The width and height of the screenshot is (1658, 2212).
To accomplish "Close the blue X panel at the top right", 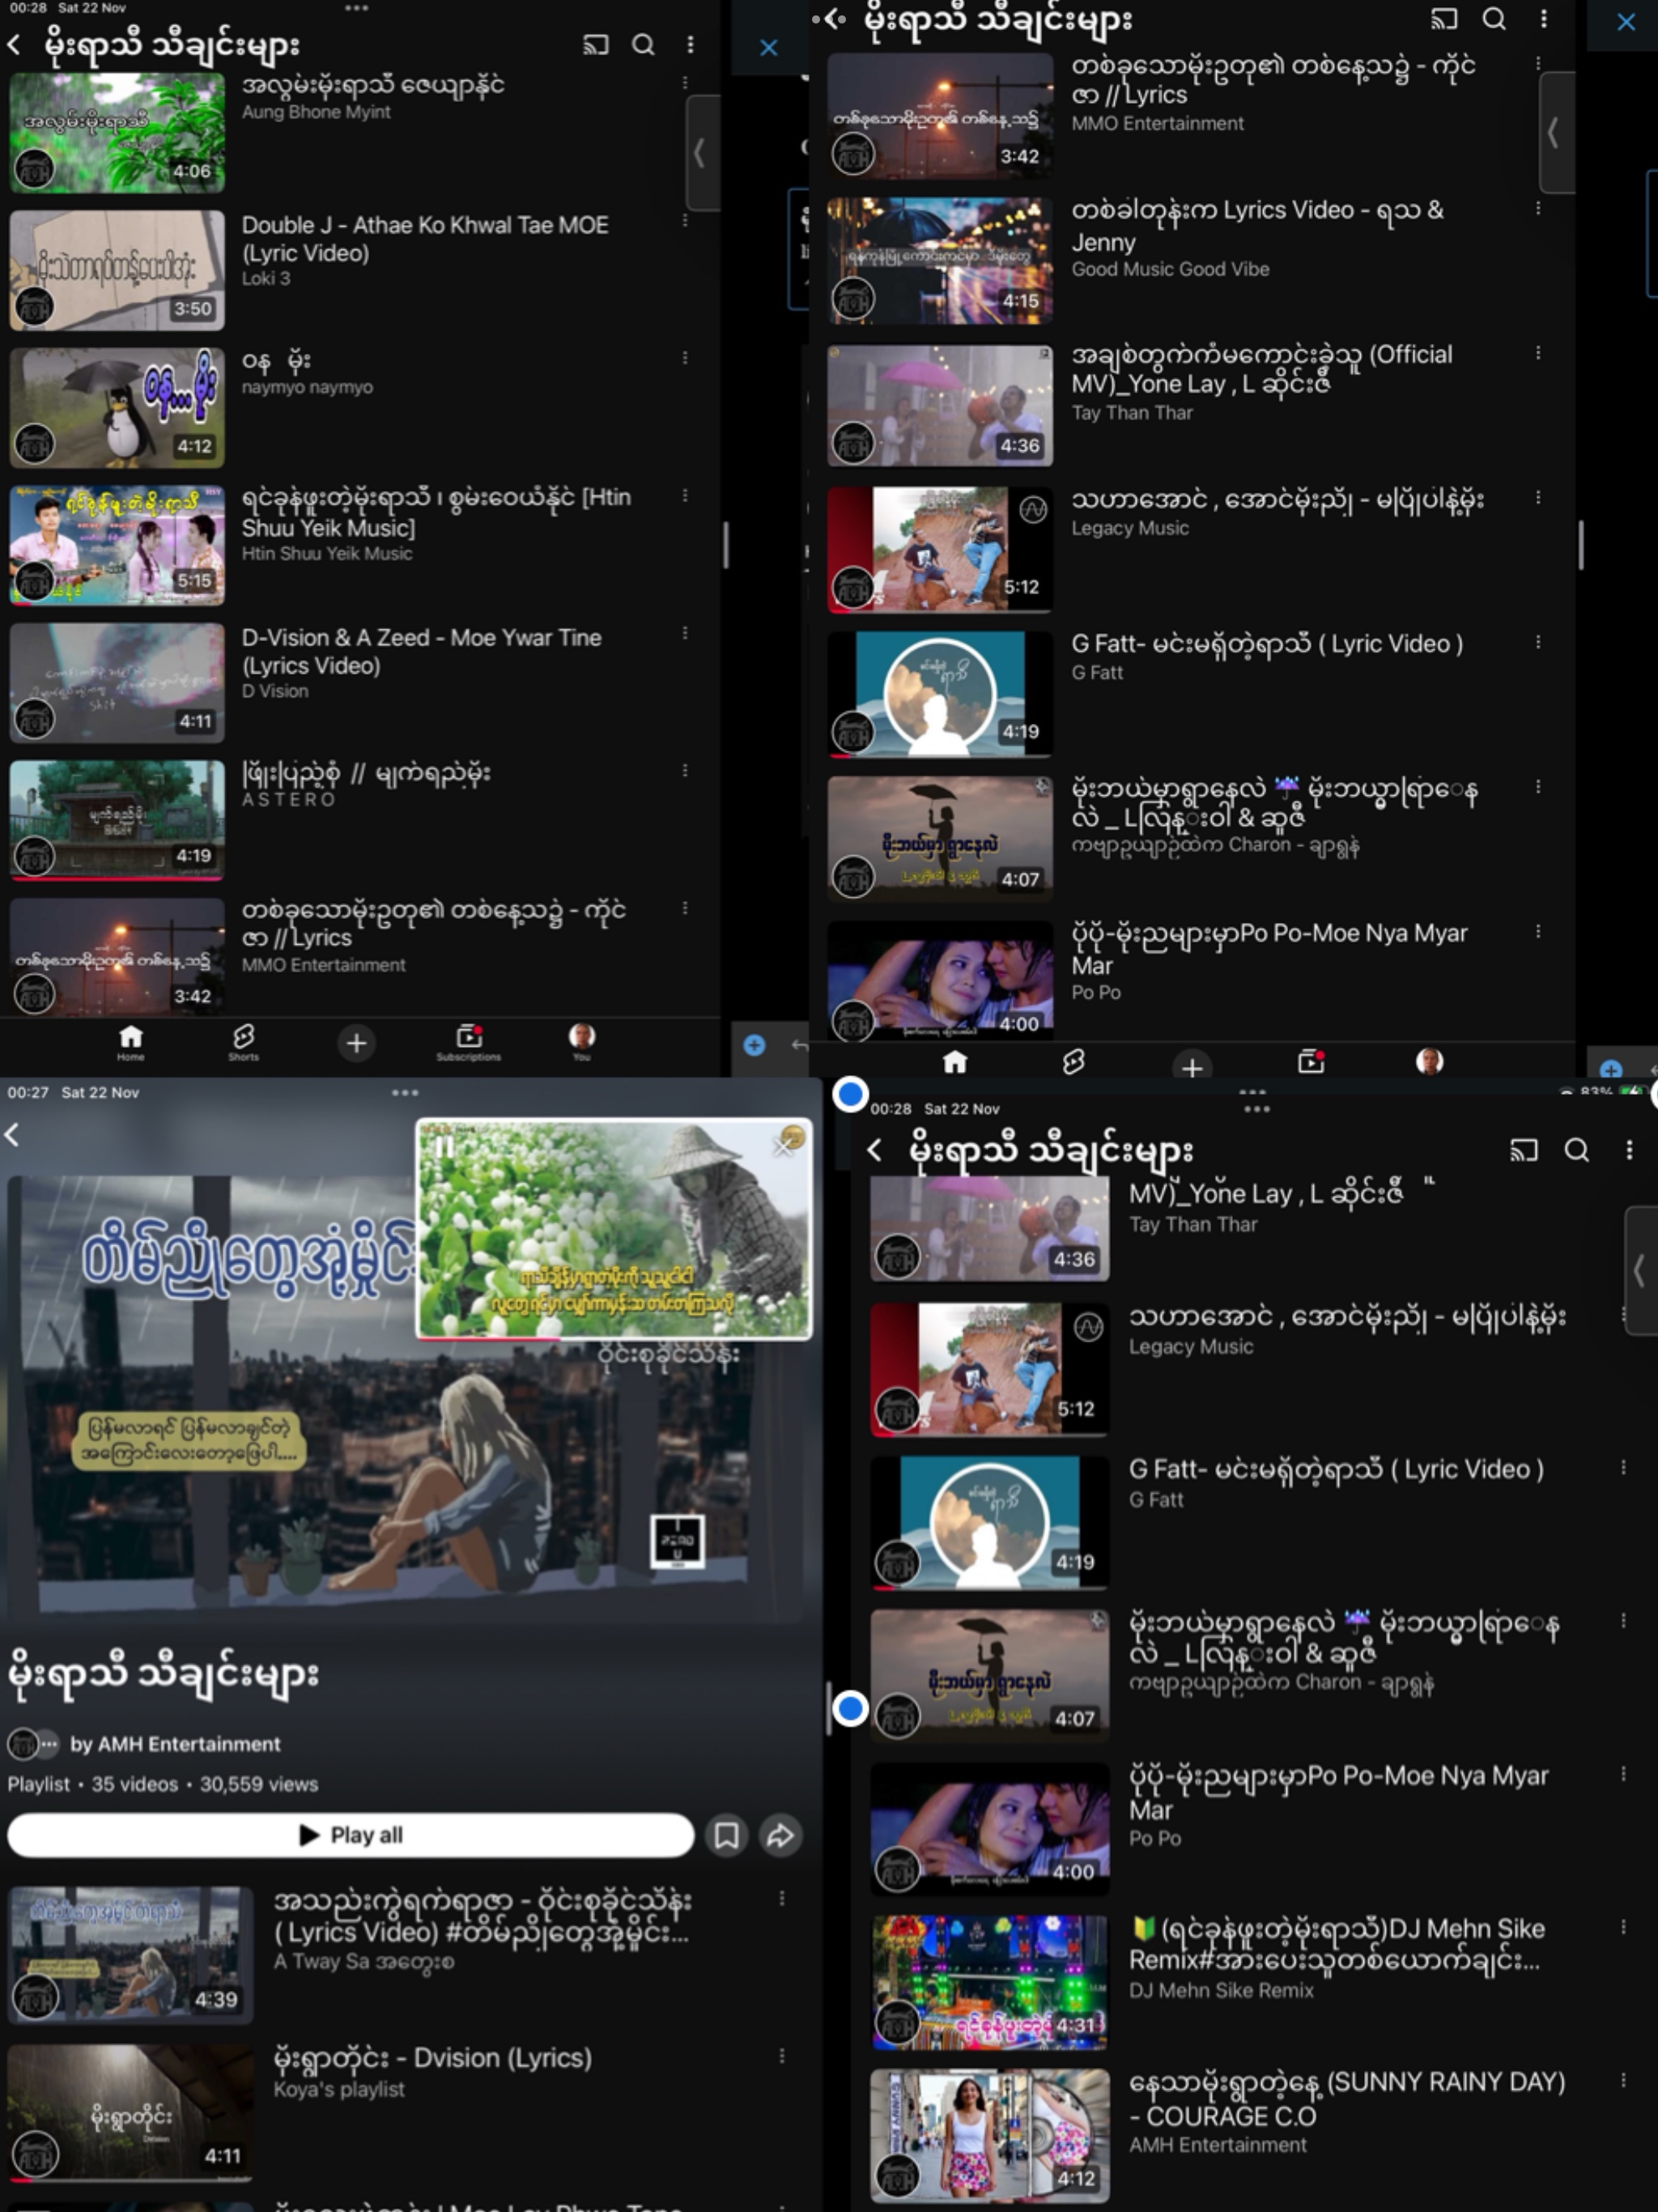I will (x=1626, y=22).
